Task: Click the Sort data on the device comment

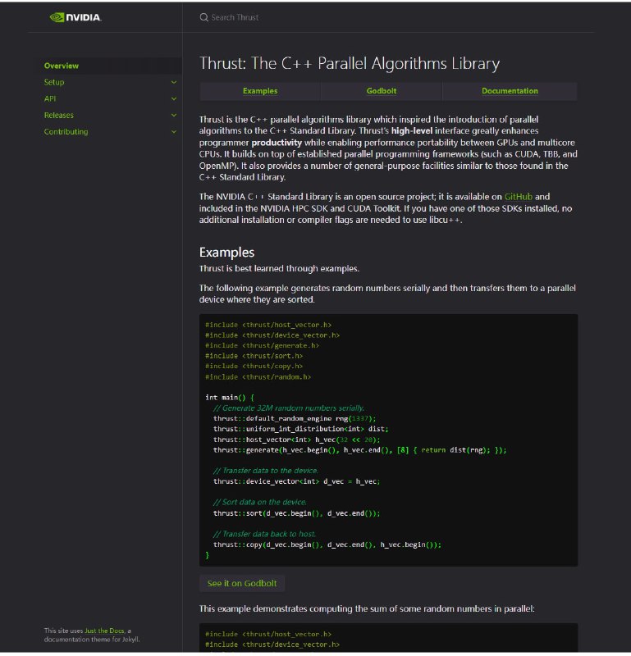Action: click(x=259, y=502)
